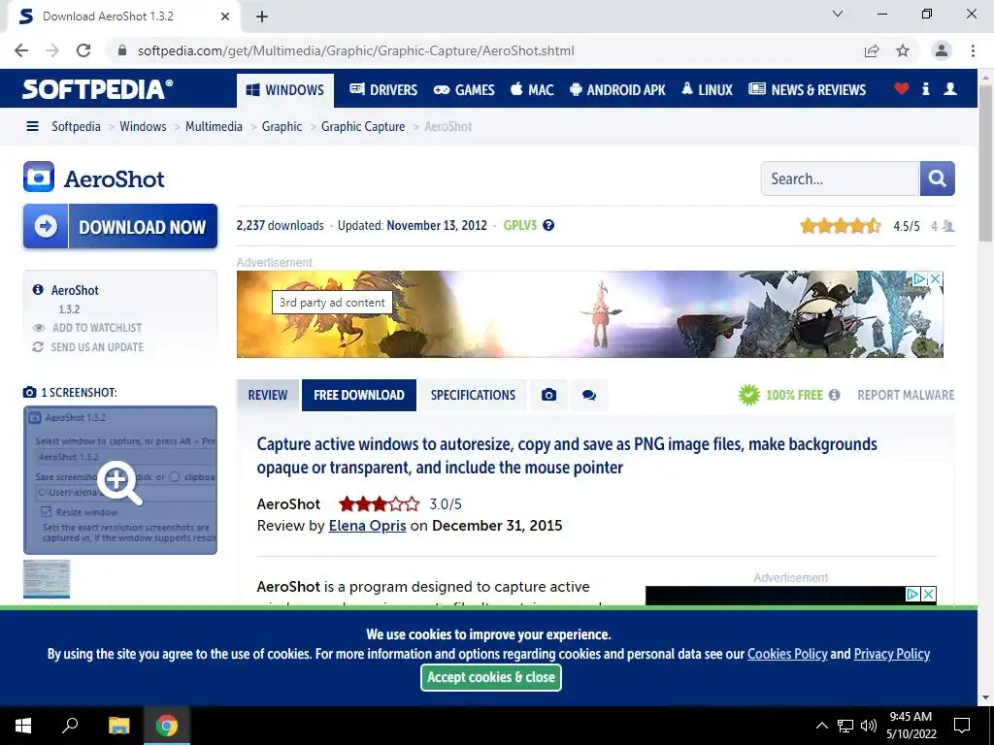Select the GAMES category
The width and height of the screenshot is (994, 745).
coord(464,90)
